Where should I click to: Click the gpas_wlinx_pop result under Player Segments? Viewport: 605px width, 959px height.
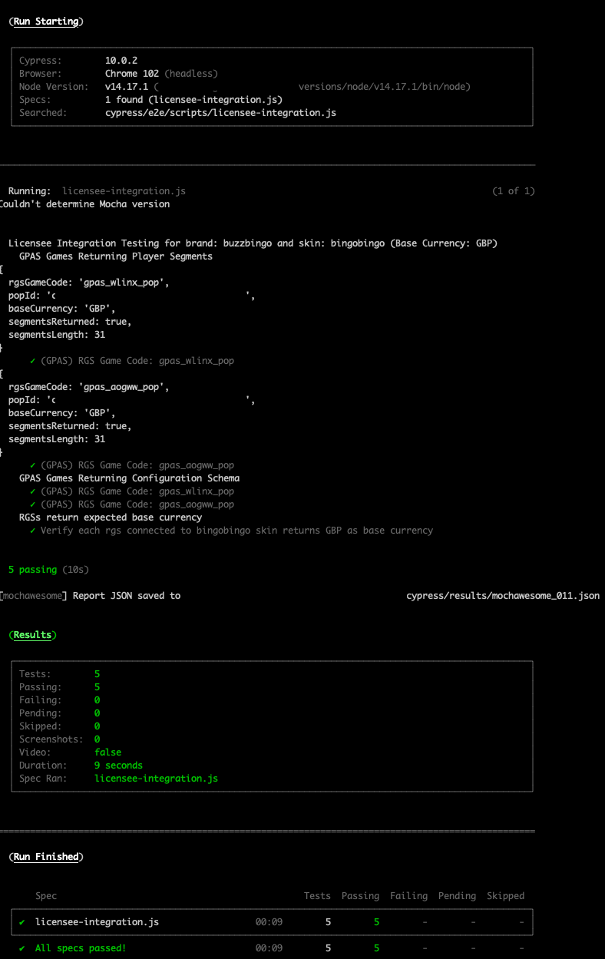pos(131,360)
